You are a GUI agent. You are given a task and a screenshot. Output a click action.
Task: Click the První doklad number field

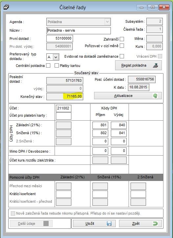pyautogui.click(x=60, y=39)
